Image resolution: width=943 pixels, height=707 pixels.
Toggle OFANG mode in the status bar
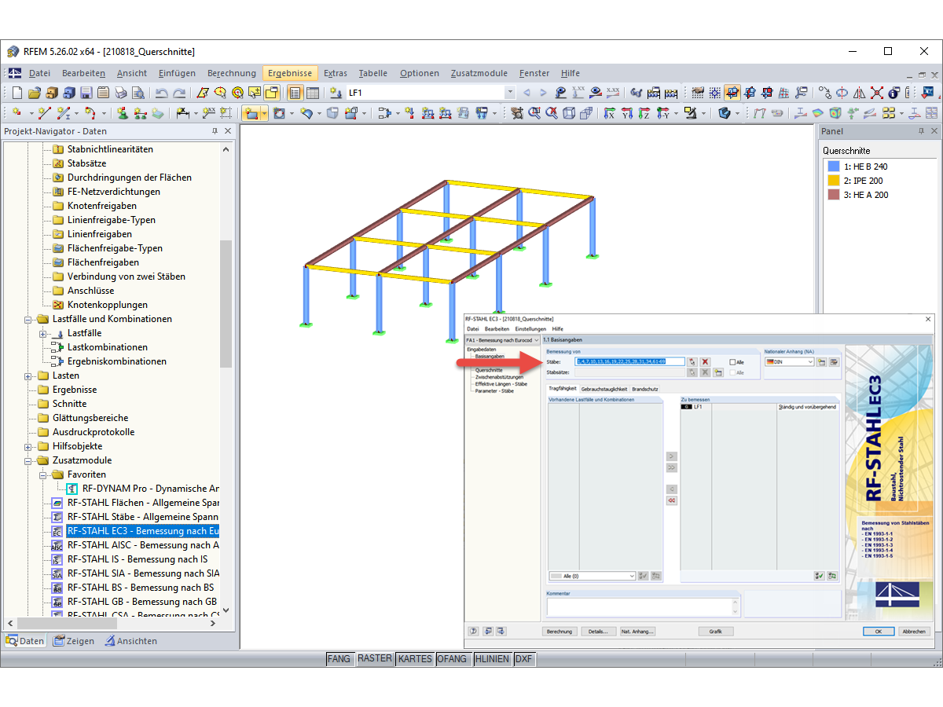453,659
